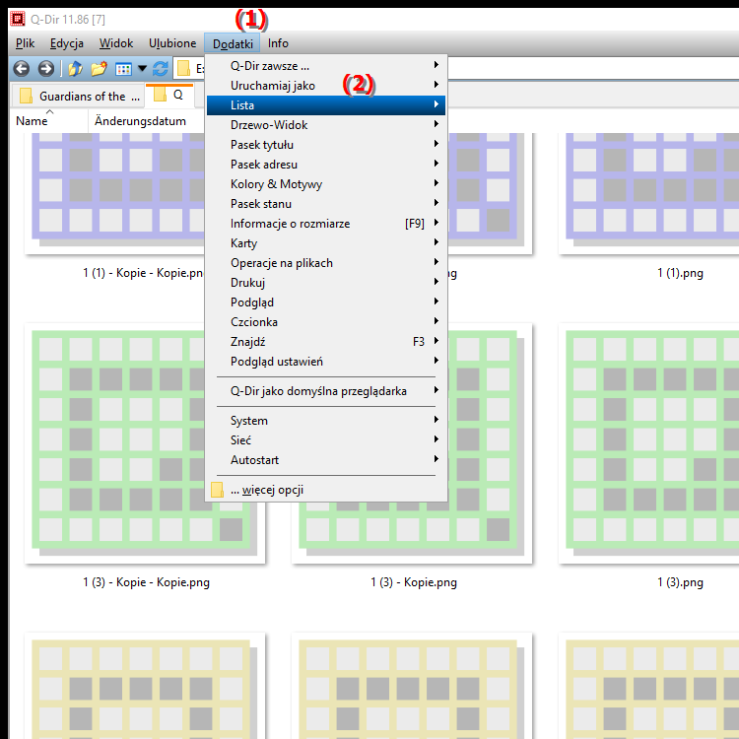Screen dimensions: 739x739
Task: Click the Q-Dir application icon in title bar
Action: [x=18, y=19]
